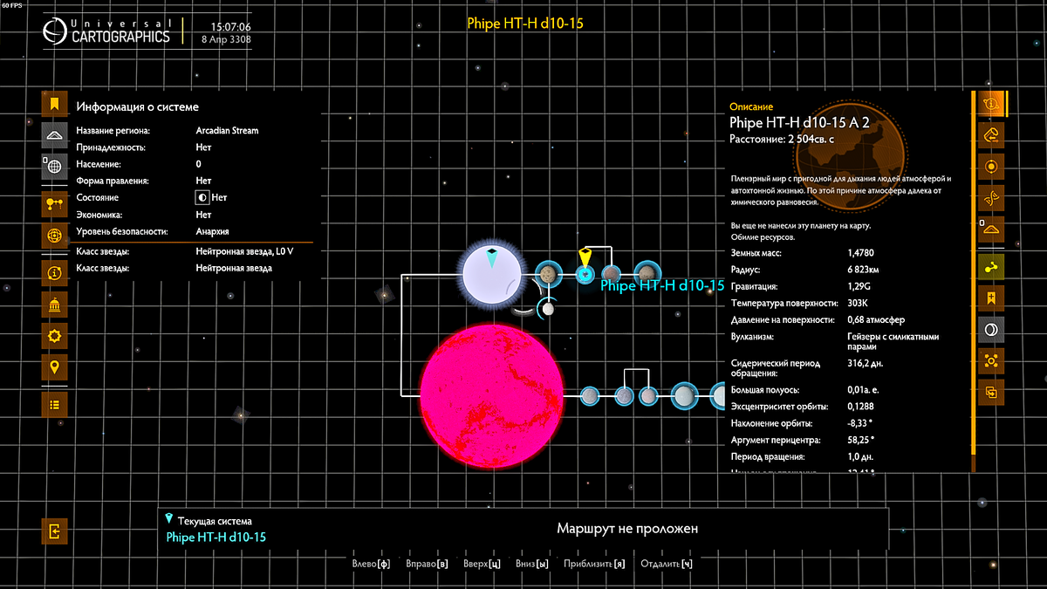Click the grey globe icon in left sidebar
This screenshot has height=589, width=1047.
tap(54, 166)
